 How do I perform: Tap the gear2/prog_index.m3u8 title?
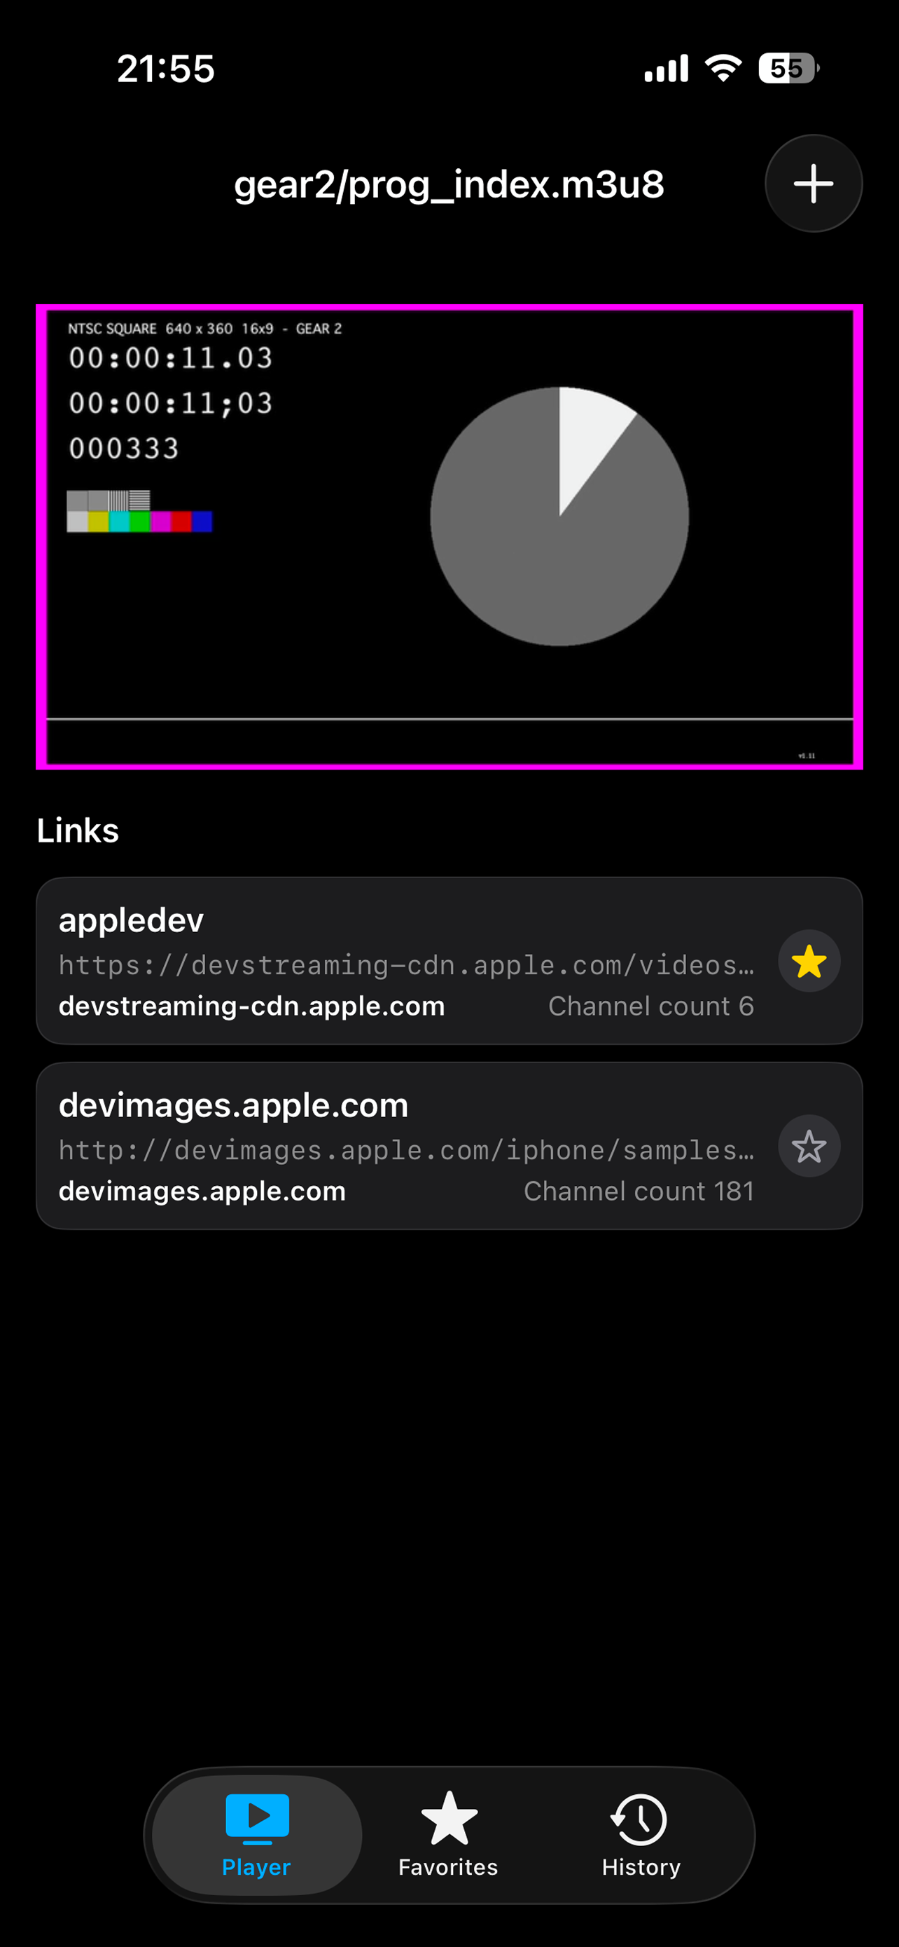tap(449, 184)
